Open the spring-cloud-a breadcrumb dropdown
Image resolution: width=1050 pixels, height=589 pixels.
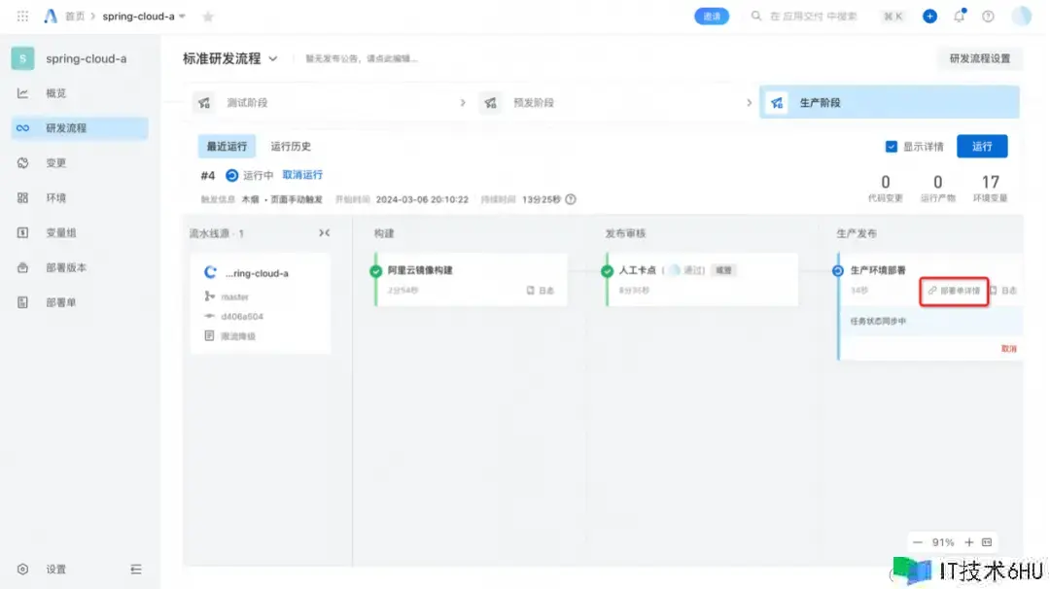182,17
